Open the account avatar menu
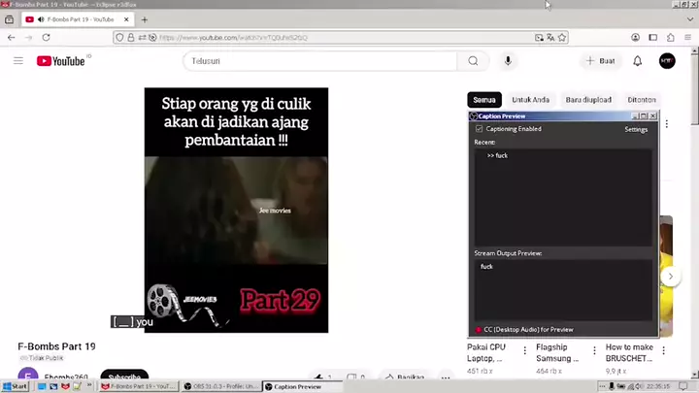Screen dimensions: 699x393 667,61
